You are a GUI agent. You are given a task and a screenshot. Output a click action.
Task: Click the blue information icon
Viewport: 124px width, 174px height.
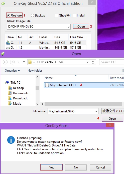[x=11, y=140]
